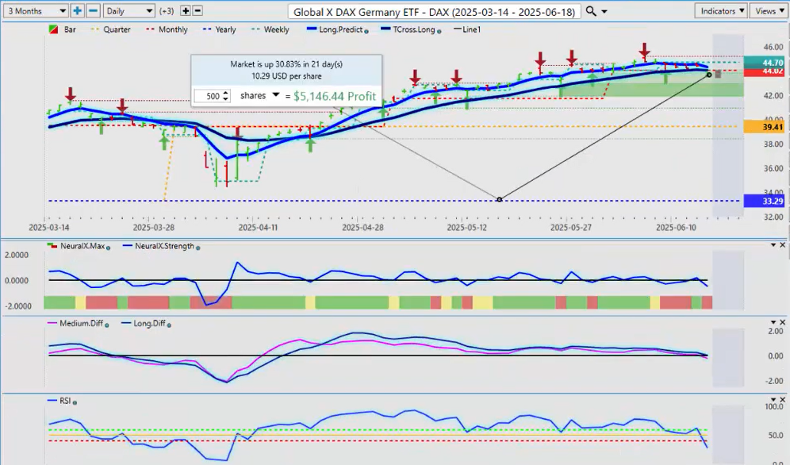
Task: Click the red sell arrow near 2025-03-14
Action: (71, 94)
